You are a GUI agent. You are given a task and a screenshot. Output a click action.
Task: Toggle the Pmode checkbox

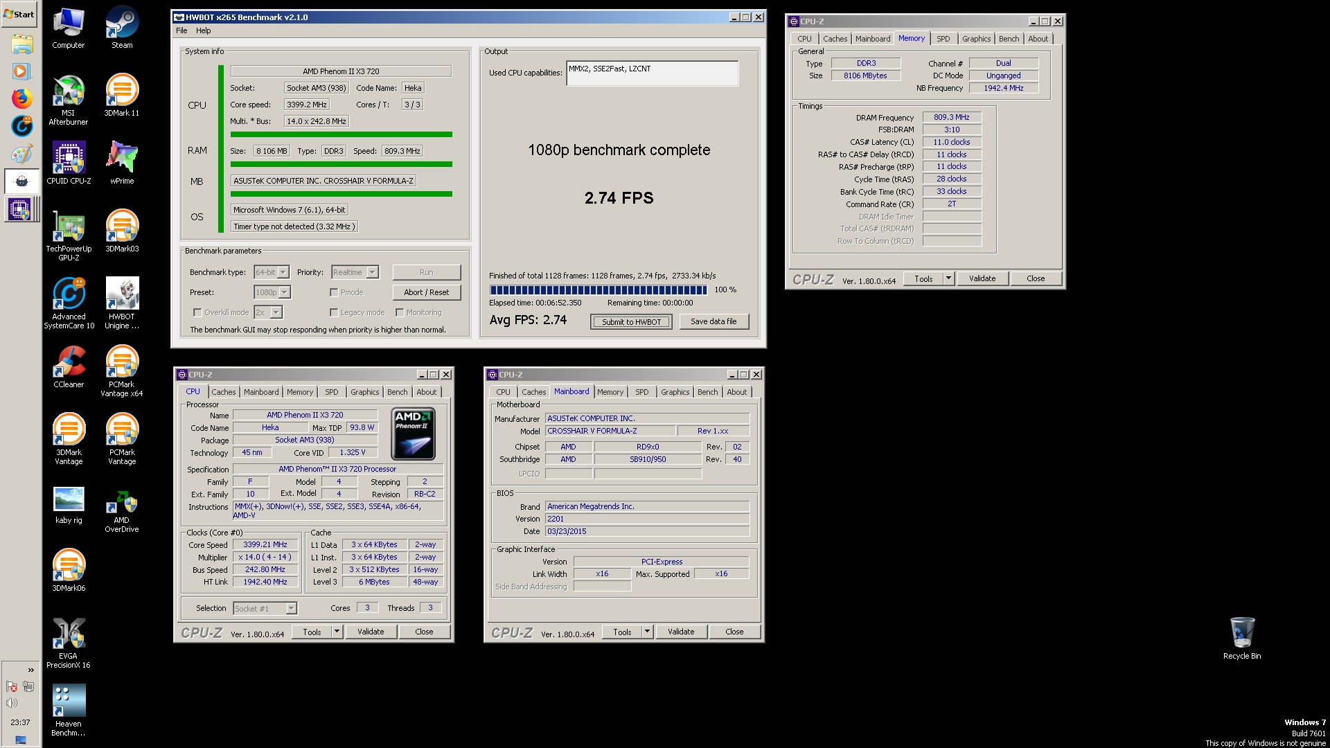(334, 292)
